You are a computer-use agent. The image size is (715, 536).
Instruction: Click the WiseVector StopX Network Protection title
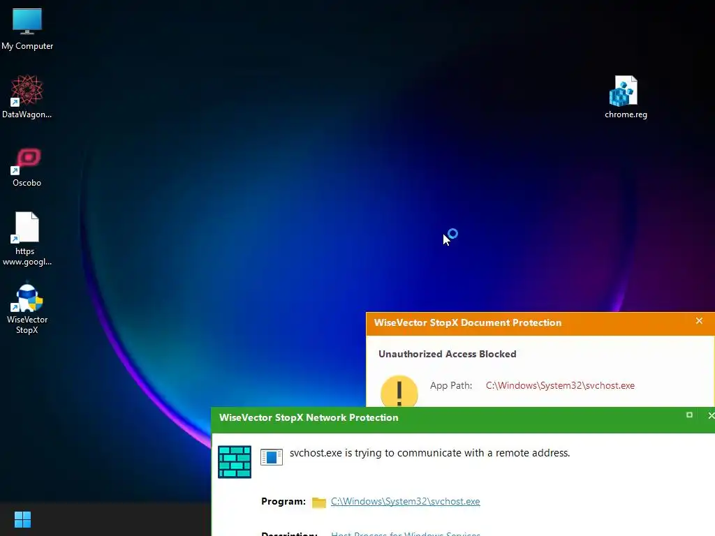(x=309, y=417)
